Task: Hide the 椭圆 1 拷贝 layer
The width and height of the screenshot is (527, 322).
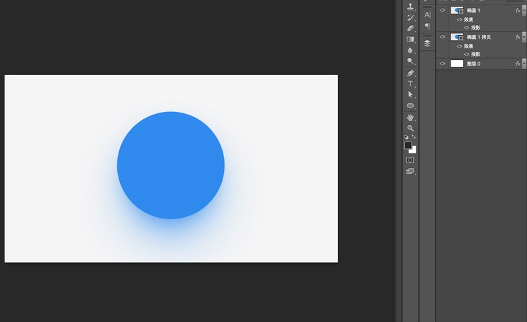Action: click(442, 37)
